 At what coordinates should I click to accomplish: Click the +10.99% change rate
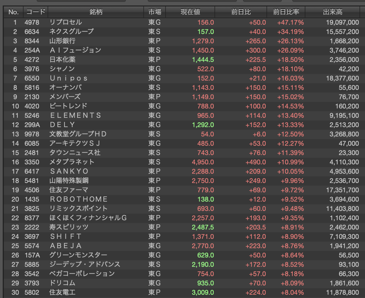pyautogui.click(x=290, y=162)
